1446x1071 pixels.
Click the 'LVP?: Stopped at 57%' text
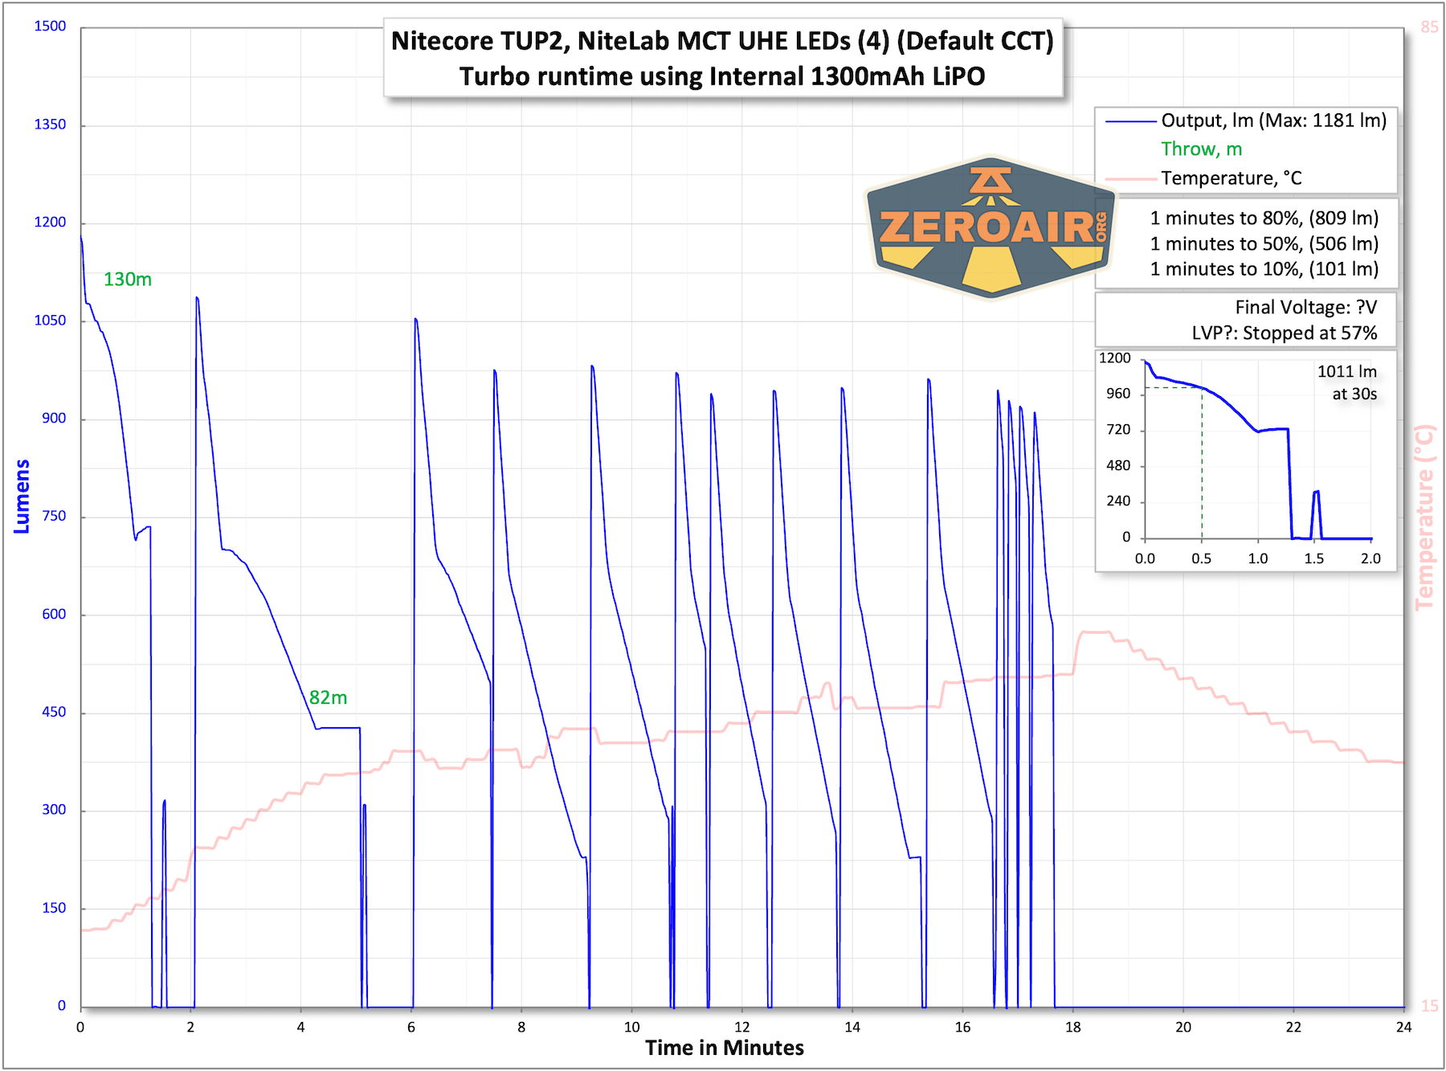[1284, 333]
